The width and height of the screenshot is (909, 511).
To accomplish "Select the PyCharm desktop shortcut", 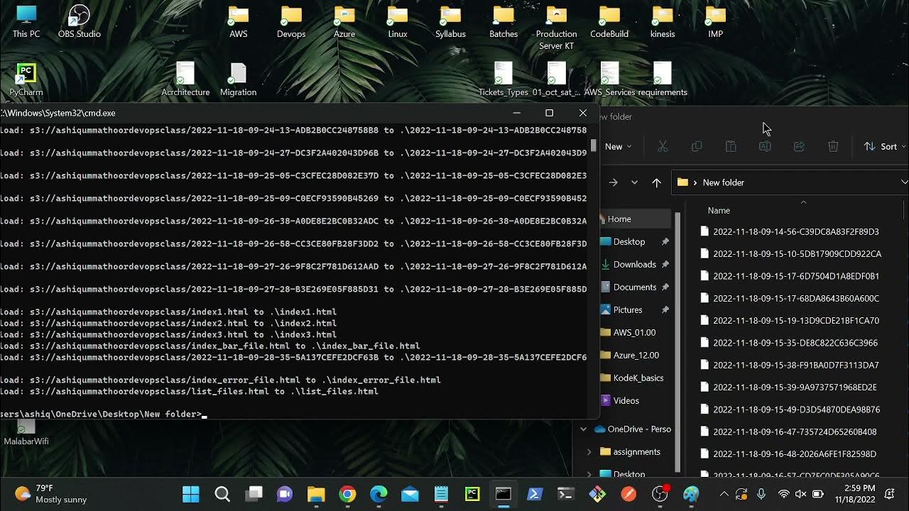I will pos(26,79).
